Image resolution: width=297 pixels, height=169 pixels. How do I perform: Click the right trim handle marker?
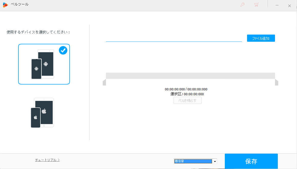click(277, 82)
